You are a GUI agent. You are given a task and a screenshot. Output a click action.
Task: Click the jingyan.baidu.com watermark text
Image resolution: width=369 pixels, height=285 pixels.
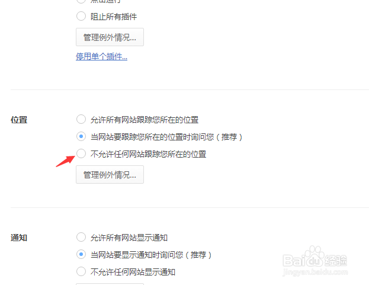point(315,272)
